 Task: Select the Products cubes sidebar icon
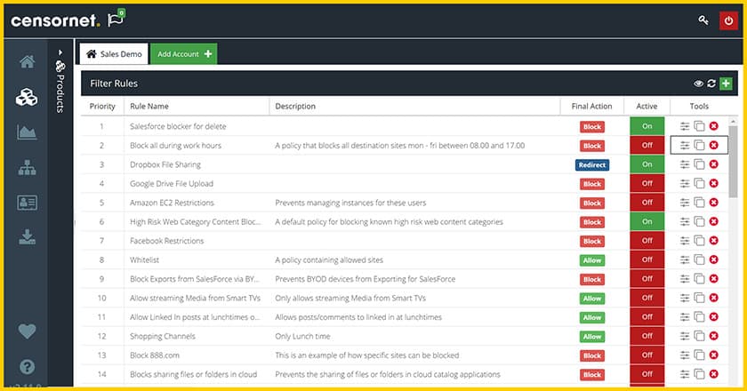pos(27,97)
